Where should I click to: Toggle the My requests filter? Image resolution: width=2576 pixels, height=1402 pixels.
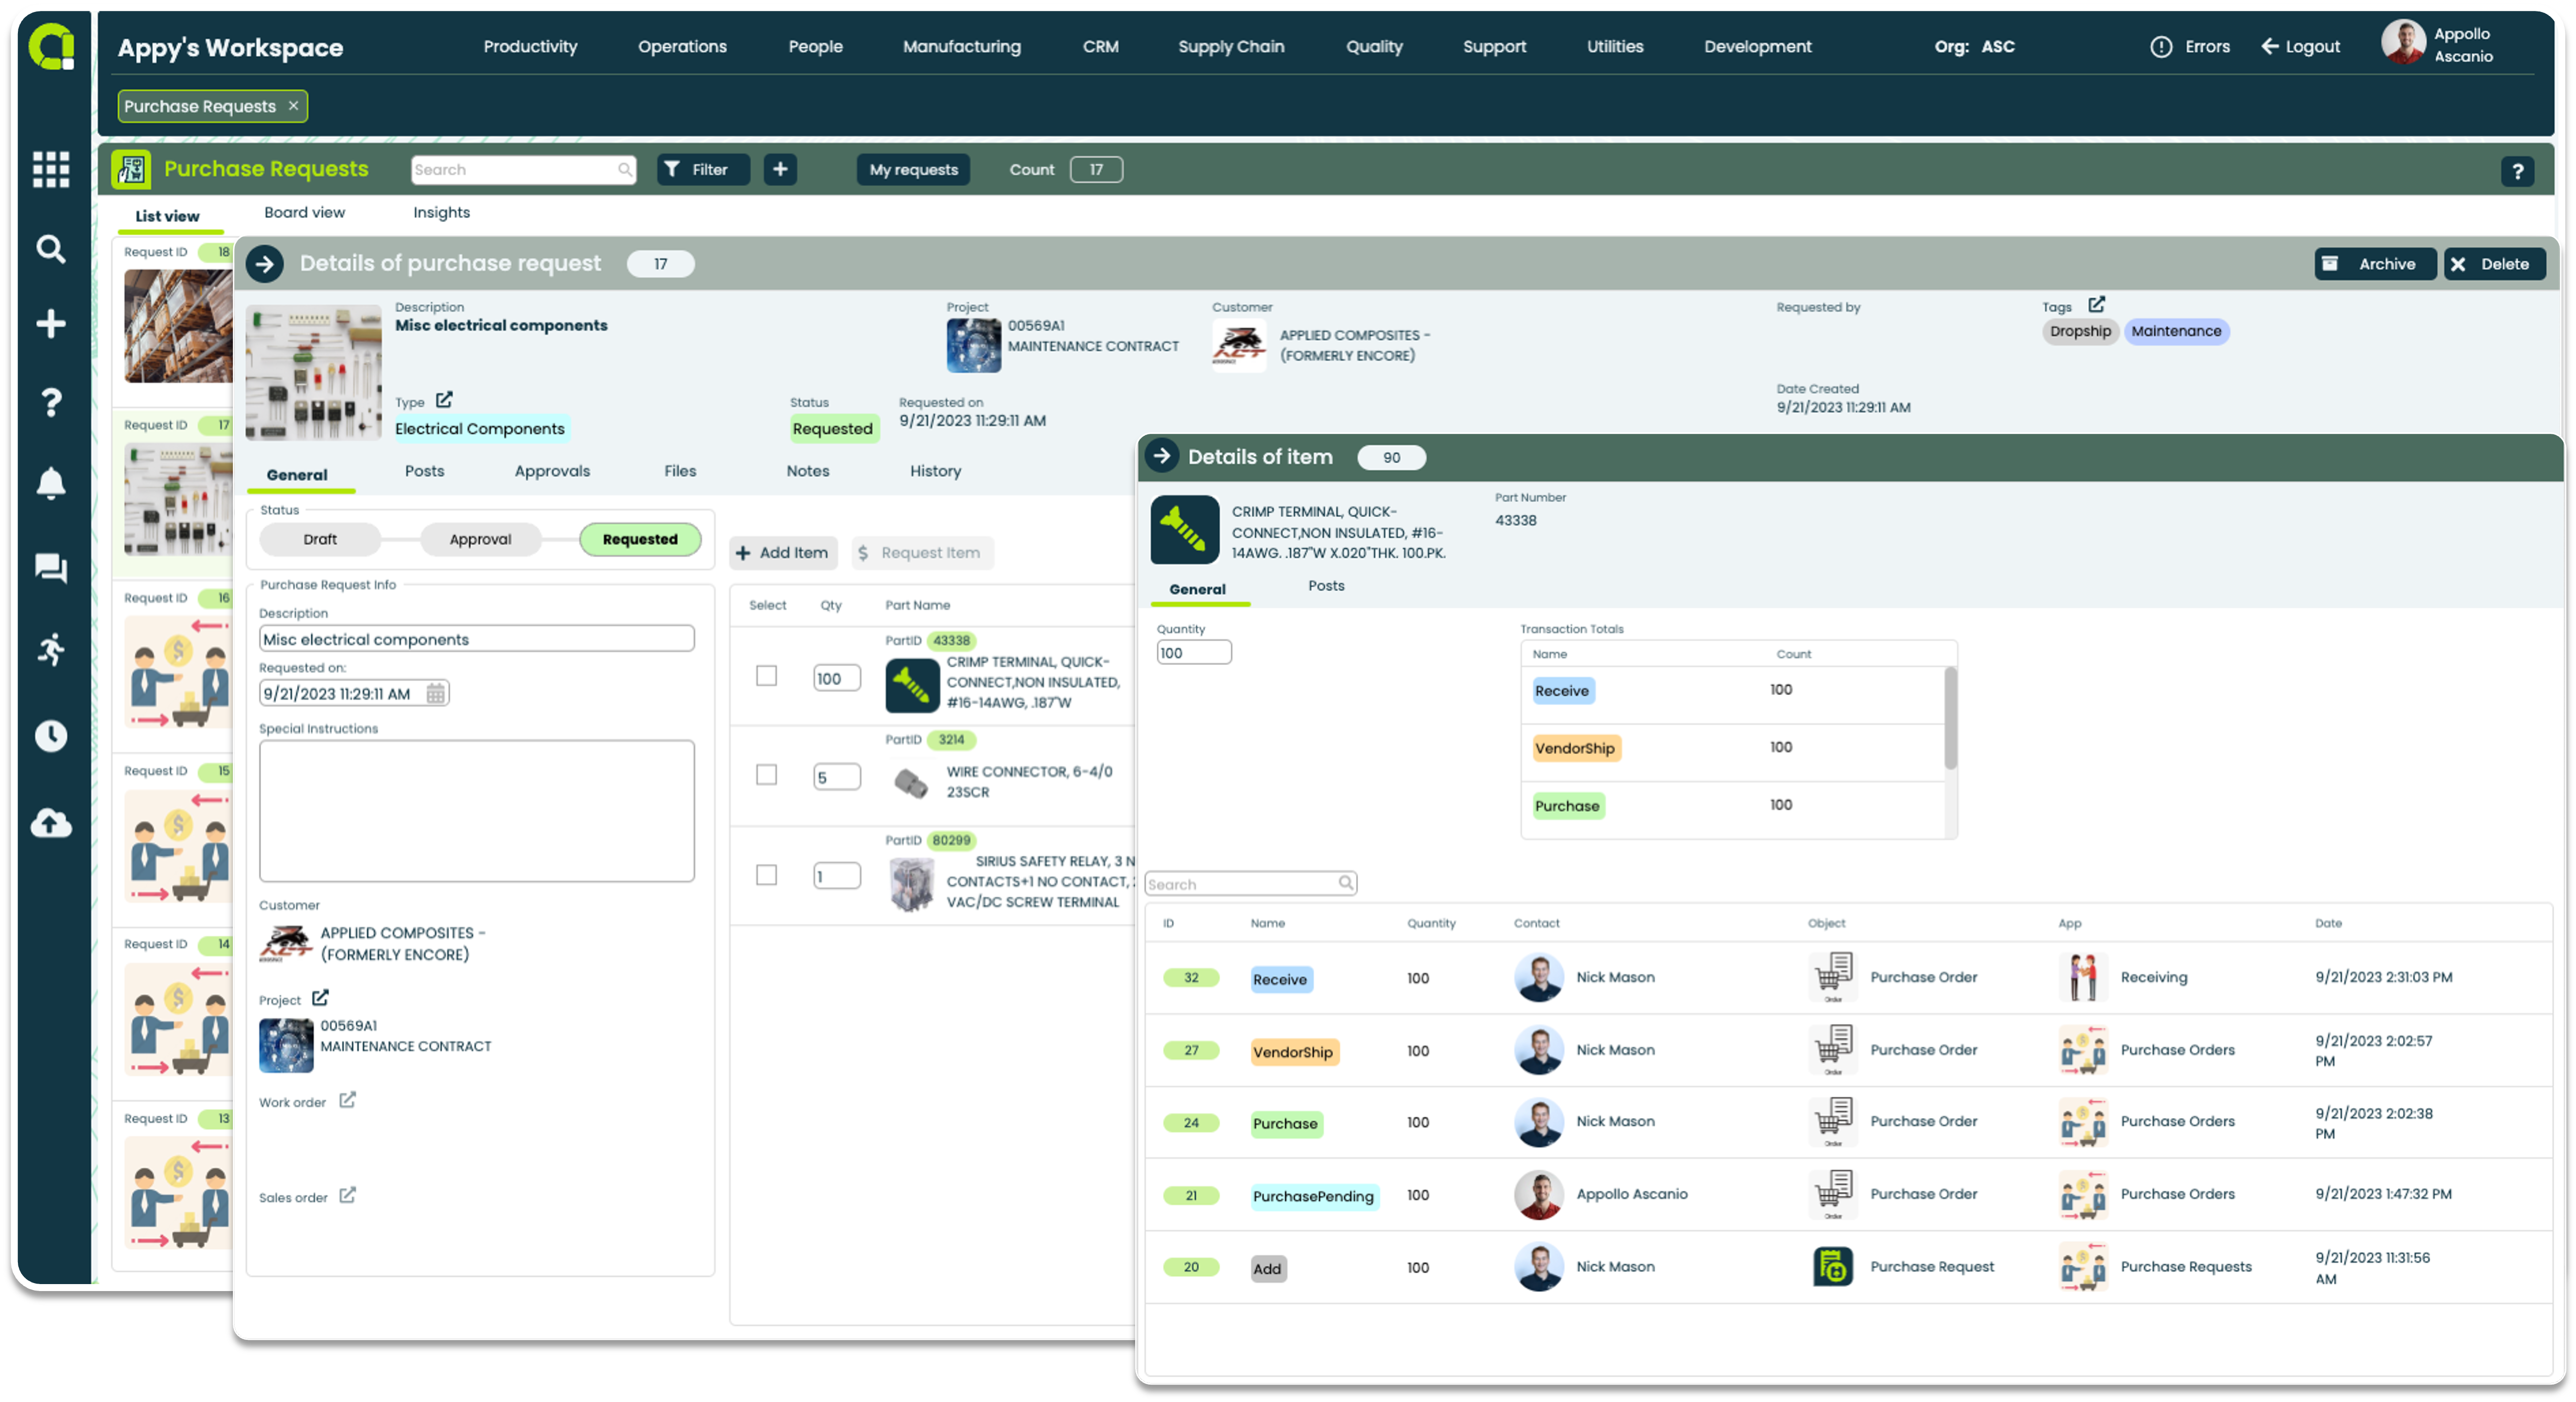pyautogui.click(x=913, y=169)
